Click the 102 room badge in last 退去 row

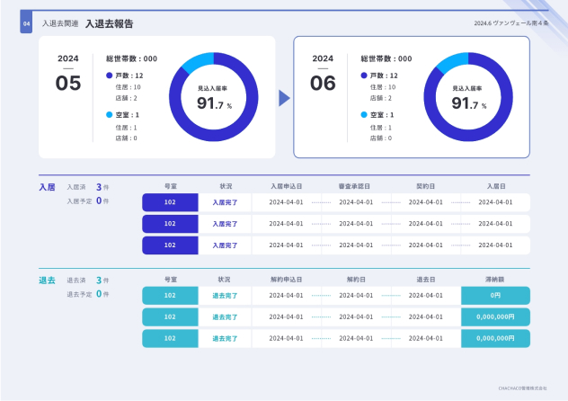(170, 338)
